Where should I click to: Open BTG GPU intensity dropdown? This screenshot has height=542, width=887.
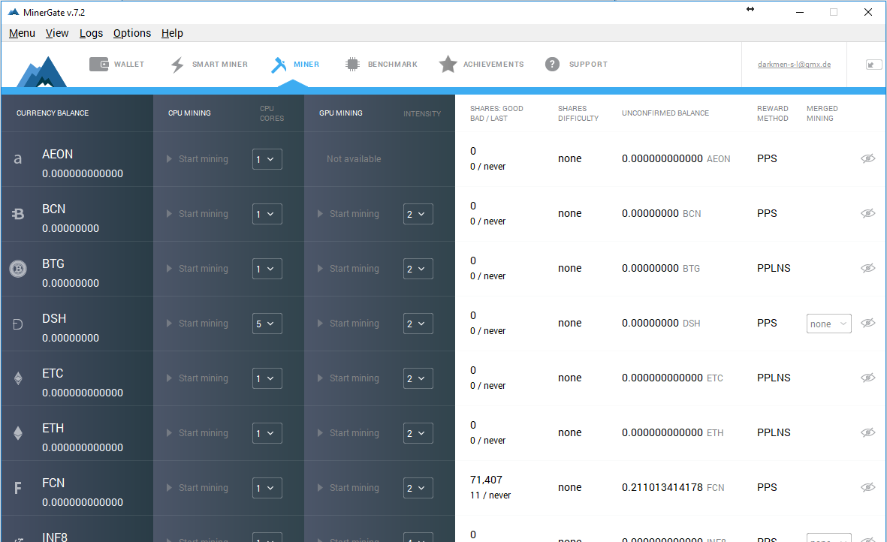[418, 269]
